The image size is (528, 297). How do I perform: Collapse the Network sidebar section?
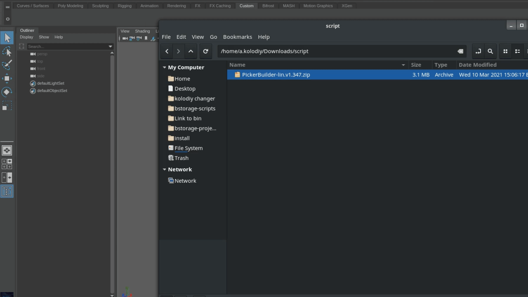click(x=165, y=170)
